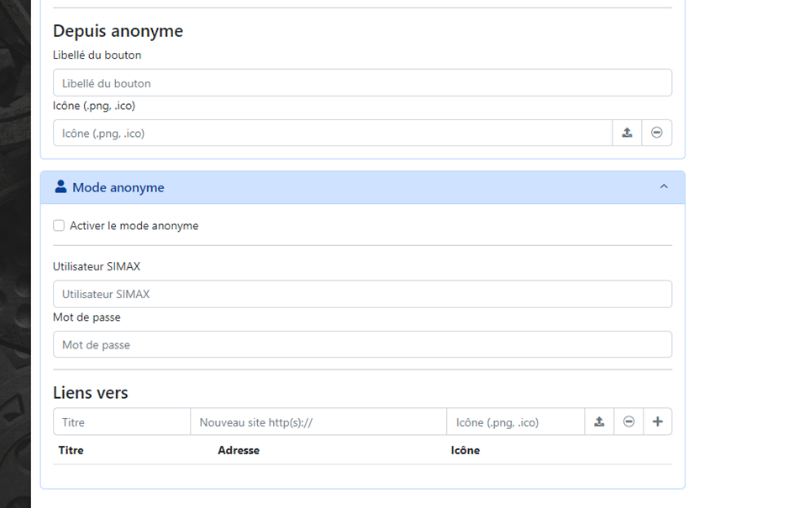Focus the 'Libellé du bouton' input field

click(x=362, y=83)
